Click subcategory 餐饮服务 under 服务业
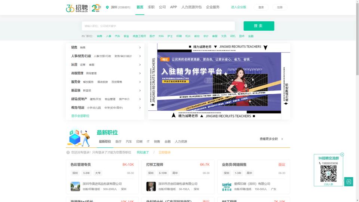The height and width of the screenshot is (202, 359). [88, 82]
